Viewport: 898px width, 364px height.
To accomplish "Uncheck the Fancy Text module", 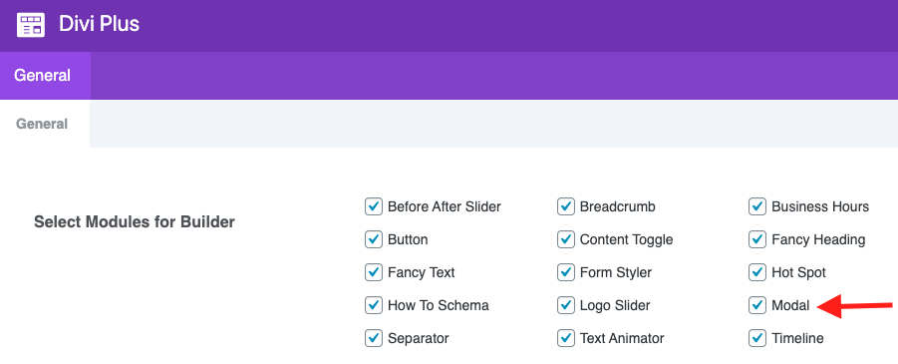I will pyautogui.click(x=374, y=272).
